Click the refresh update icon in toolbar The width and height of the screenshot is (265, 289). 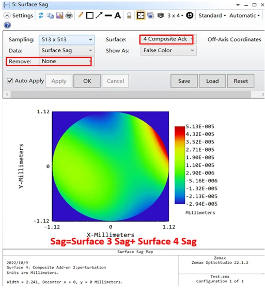point(41,16)
